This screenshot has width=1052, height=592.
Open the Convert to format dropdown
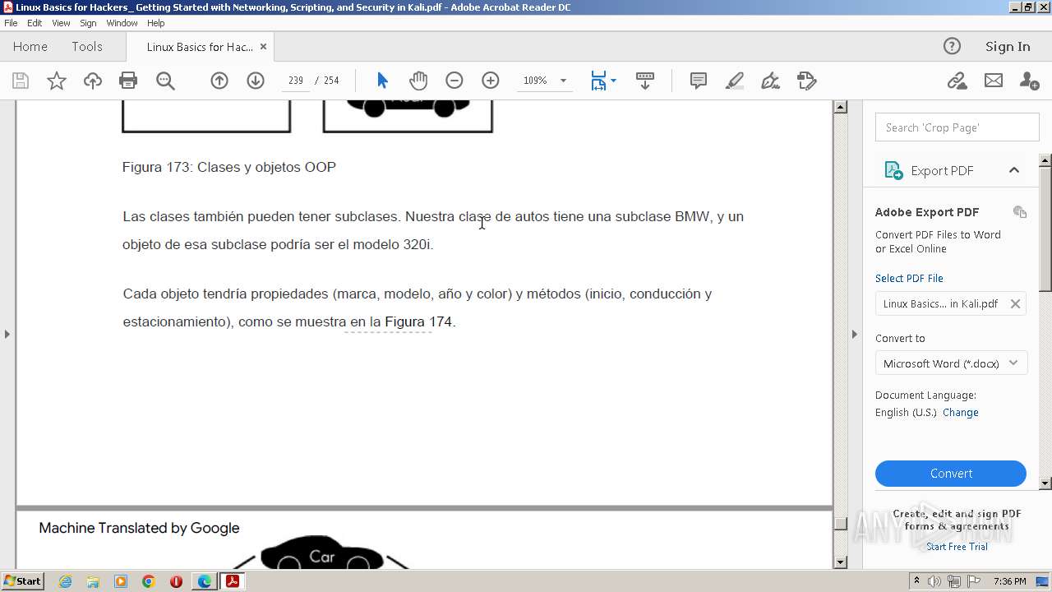pos(951,363)
